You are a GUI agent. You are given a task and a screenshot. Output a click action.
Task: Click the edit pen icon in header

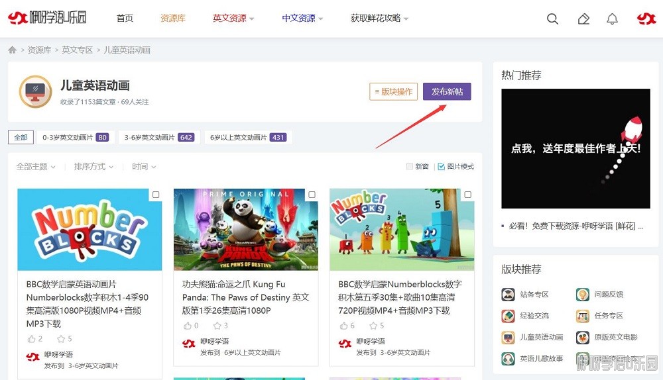[583, 19]
